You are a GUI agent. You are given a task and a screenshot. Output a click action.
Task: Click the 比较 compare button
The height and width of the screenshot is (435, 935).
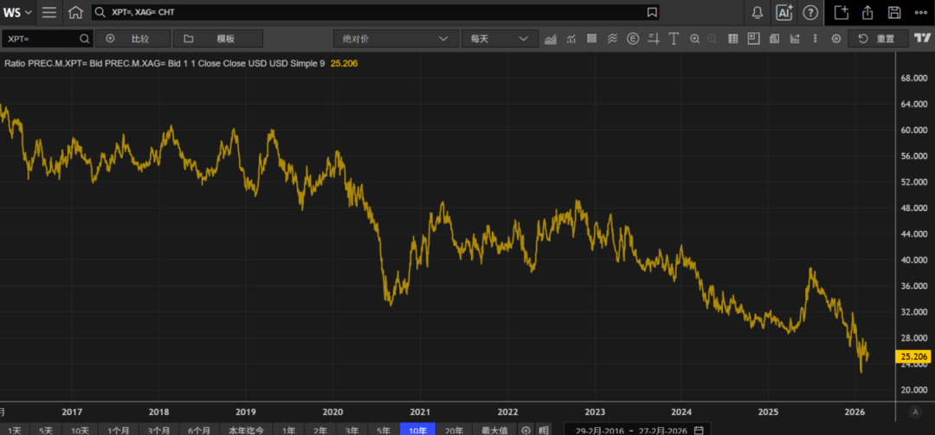pos(132,39)
